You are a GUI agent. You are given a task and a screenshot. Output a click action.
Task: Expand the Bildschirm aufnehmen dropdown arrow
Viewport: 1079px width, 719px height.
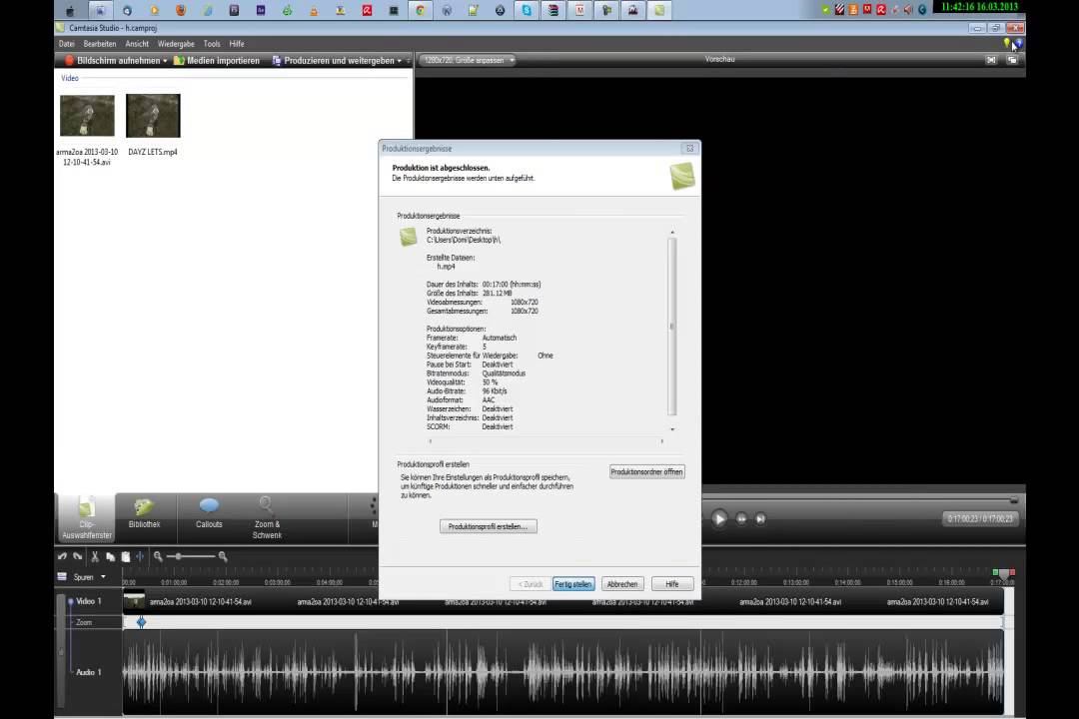tap(165, 61)
